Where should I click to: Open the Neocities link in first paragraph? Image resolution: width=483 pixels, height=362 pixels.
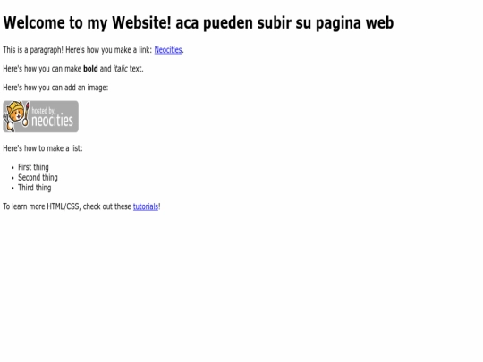coord(168,50)
